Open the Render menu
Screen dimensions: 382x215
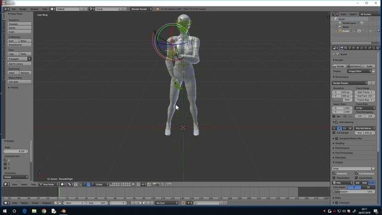click(23, 9)
